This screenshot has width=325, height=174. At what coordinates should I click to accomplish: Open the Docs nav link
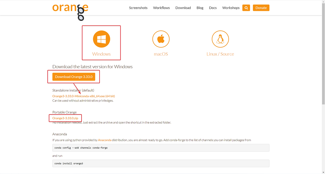[213, 8]
